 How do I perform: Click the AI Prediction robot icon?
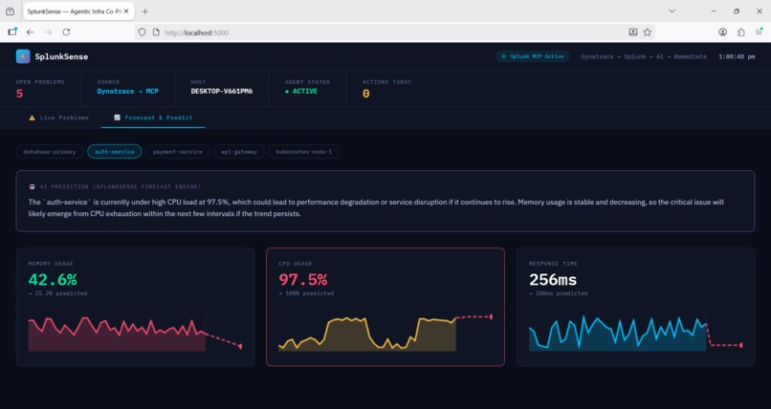tap(32, 186)
